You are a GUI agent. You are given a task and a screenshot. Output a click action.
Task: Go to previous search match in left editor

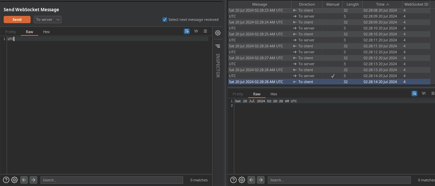click(24, 180)
